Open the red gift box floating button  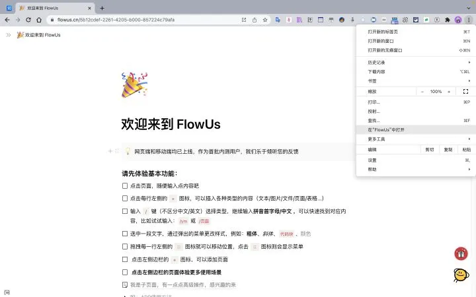tap(461, 253)
